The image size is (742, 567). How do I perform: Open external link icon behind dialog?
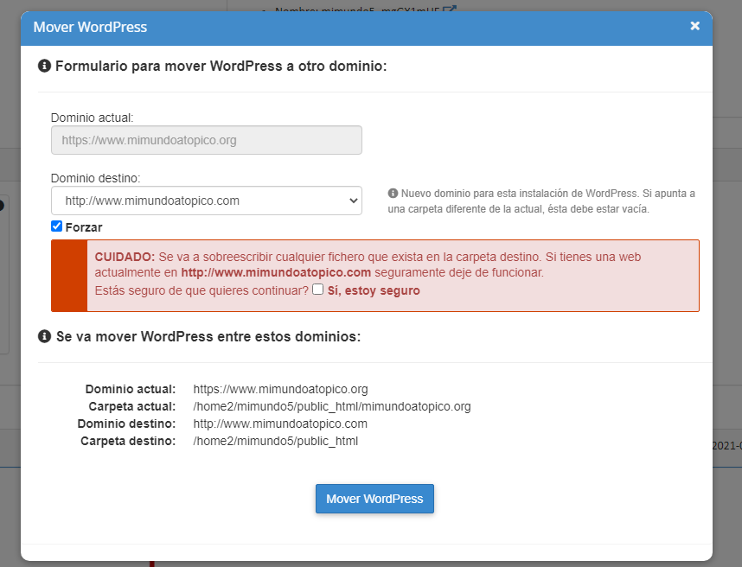450,9
